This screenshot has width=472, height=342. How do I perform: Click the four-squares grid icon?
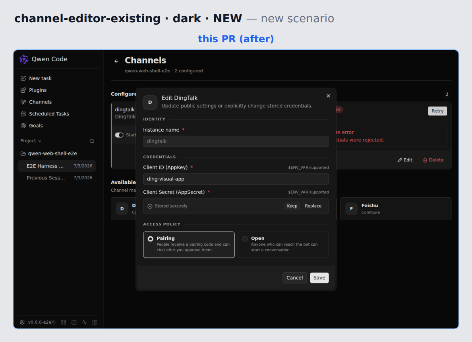click(64, 322)
